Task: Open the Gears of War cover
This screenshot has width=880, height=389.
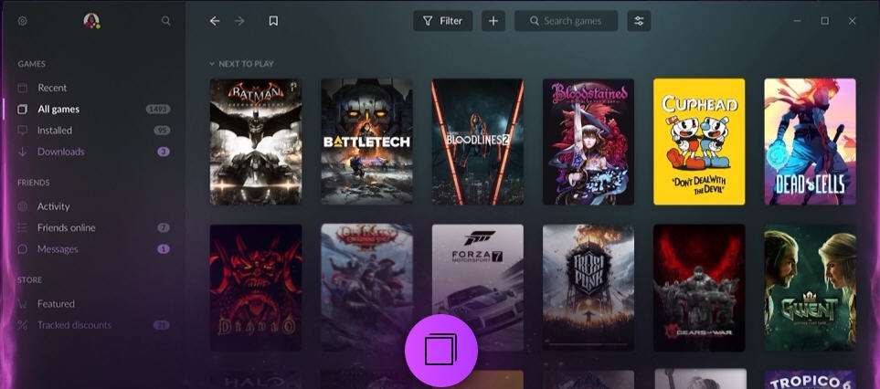Action: (699, 289)
